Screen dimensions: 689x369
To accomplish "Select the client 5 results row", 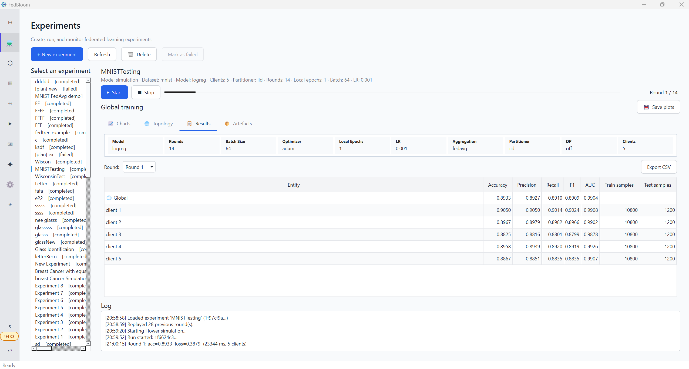I will pyautogui.click(x=390, y=259).
